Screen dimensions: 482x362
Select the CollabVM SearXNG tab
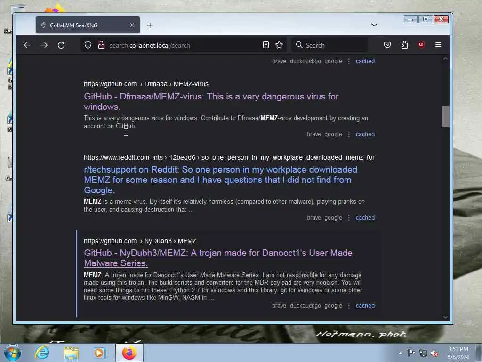88,25
